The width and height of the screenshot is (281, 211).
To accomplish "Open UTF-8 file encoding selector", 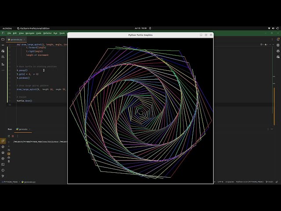I will [x=220, y=182].
